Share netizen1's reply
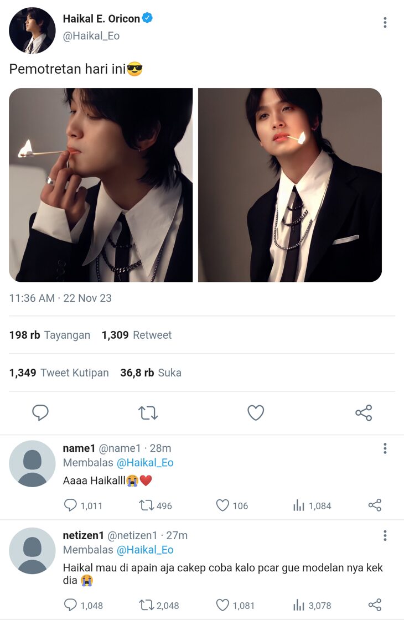The height and width of the screenshot is (620, 404). (375, 605)
